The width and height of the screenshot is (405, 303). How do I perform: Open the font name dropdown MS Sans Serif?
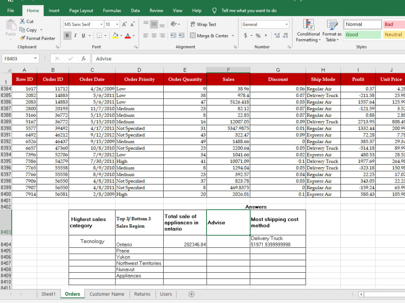(101, 25)
